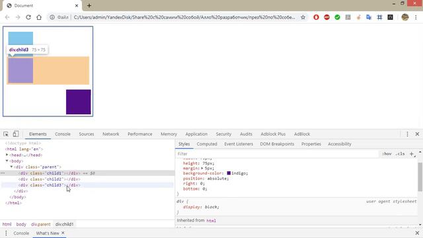Open the home page icon
The height and width of the screenshot is (238, 423).
39,17
